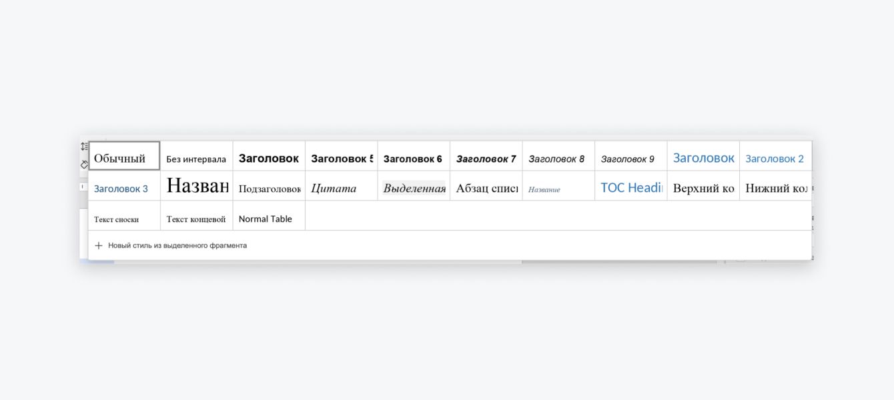The image size is (894, 400).
Task: Choose the Абзац списка style
Action: pos(486,189)
